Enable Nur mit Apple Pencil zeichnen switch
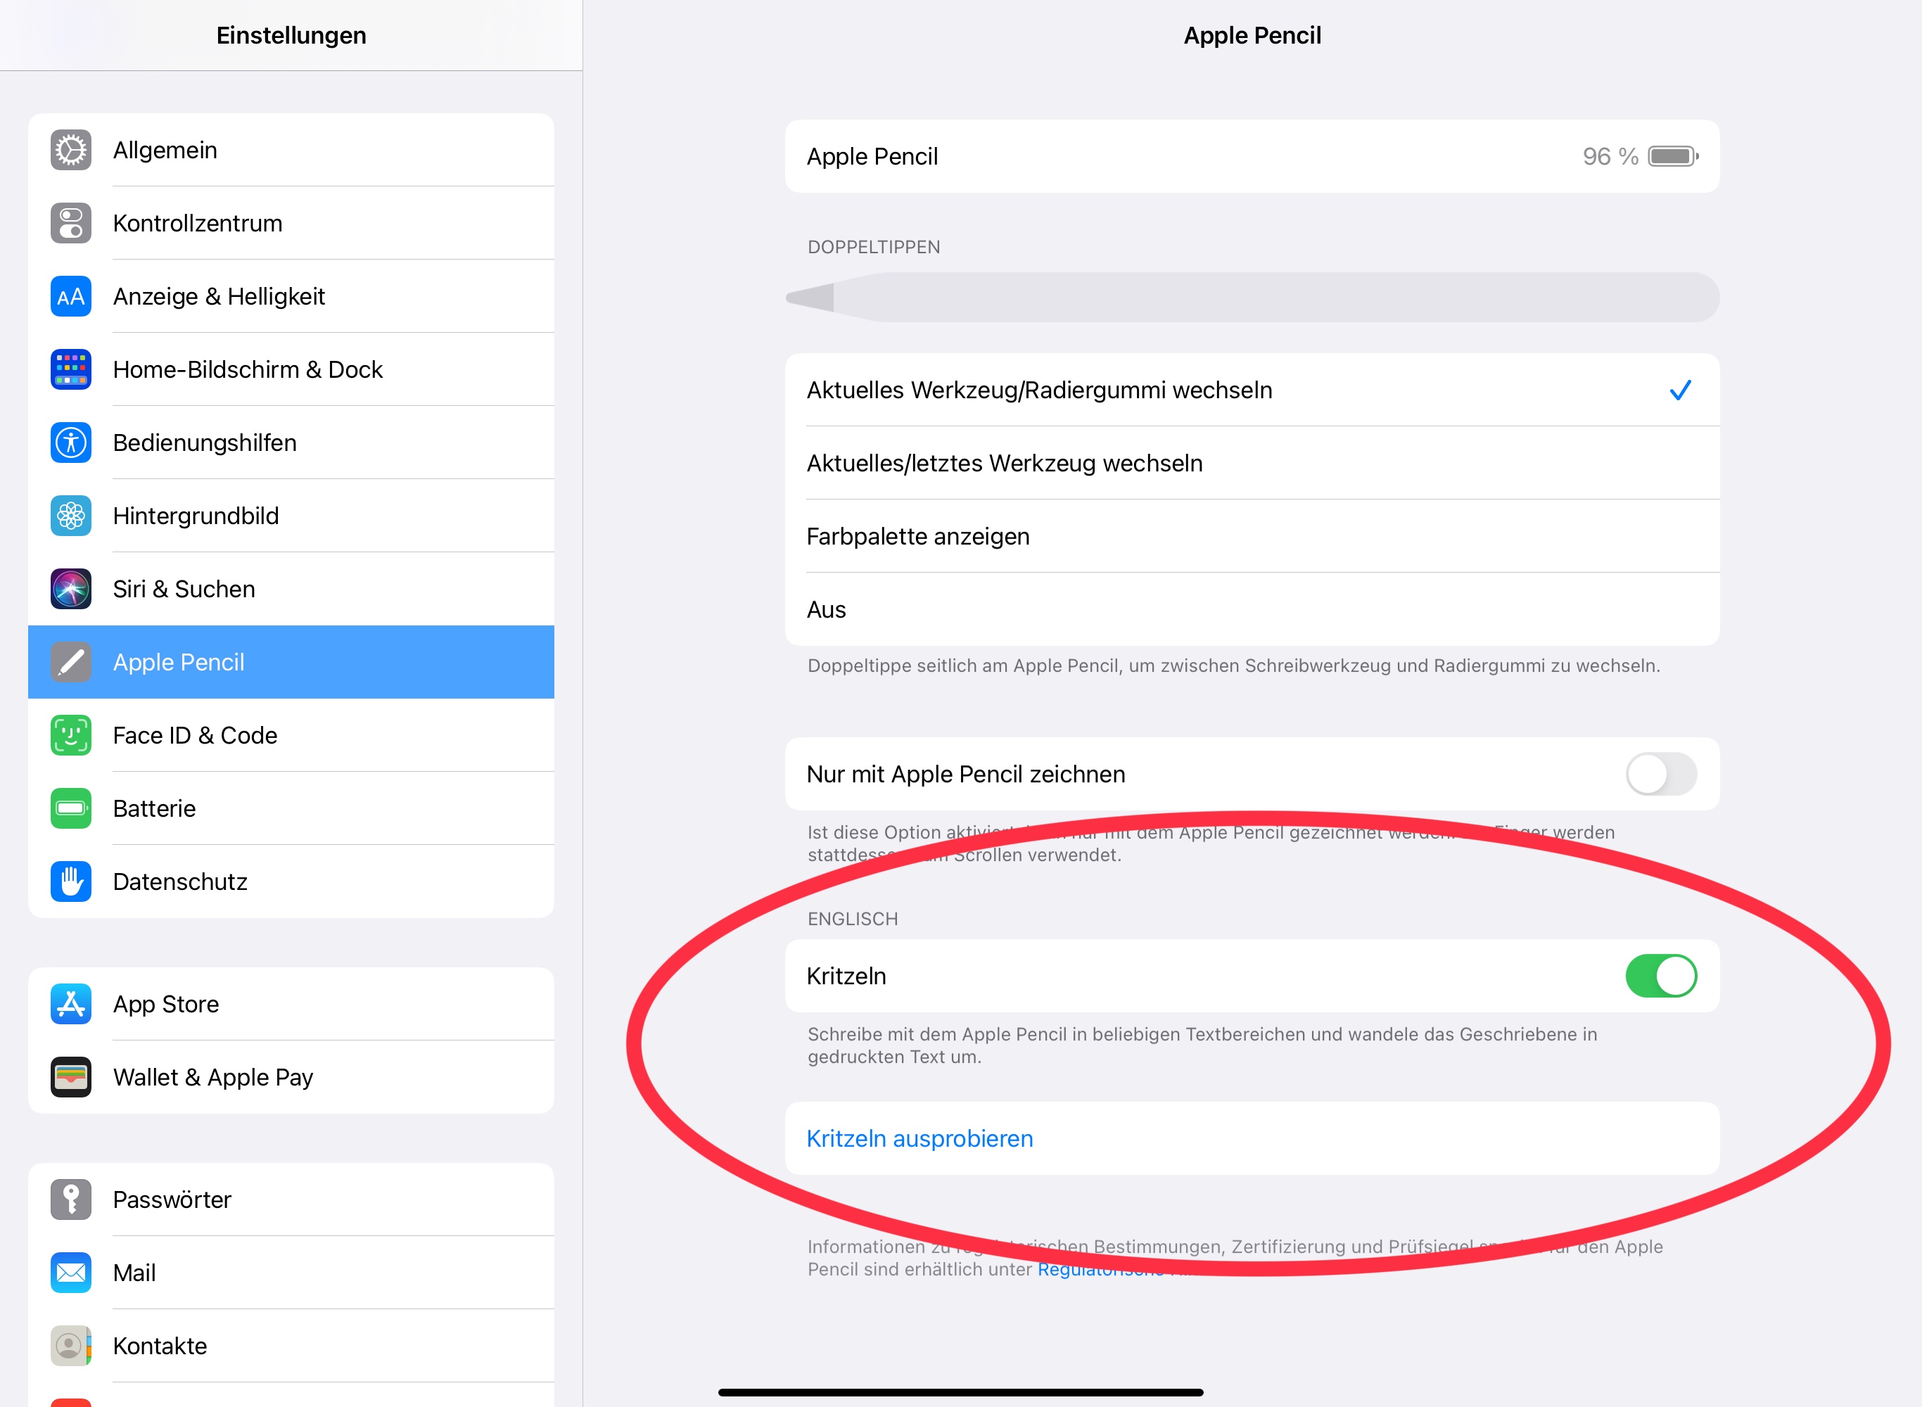 (x=1660, y=774)
